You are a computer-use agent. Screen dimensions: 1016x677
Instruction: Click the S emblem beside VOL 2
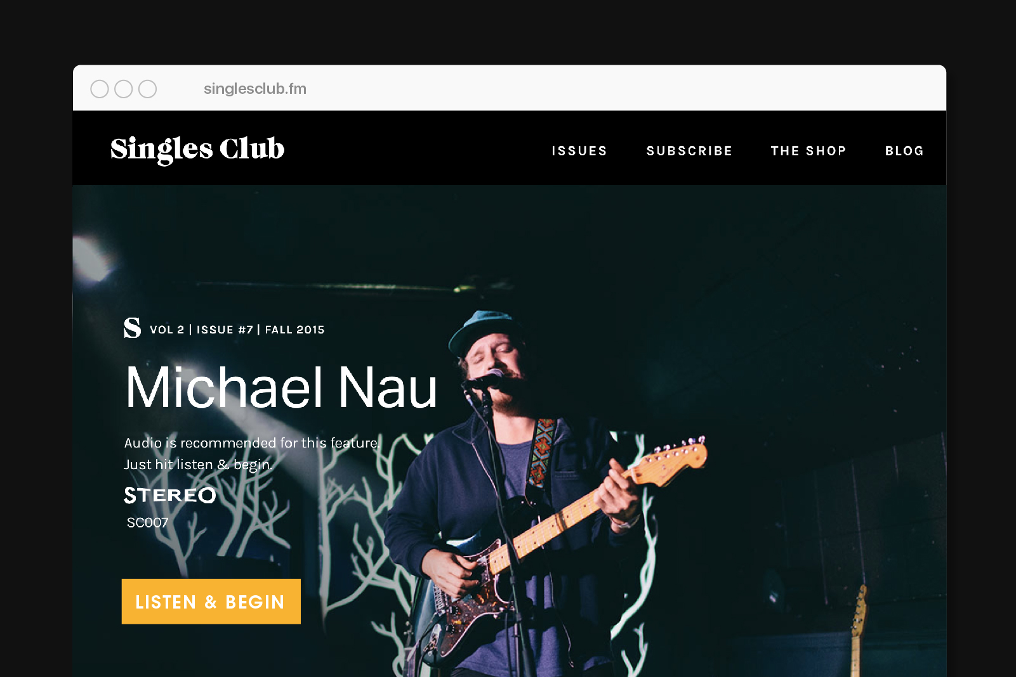coord(132,328)
